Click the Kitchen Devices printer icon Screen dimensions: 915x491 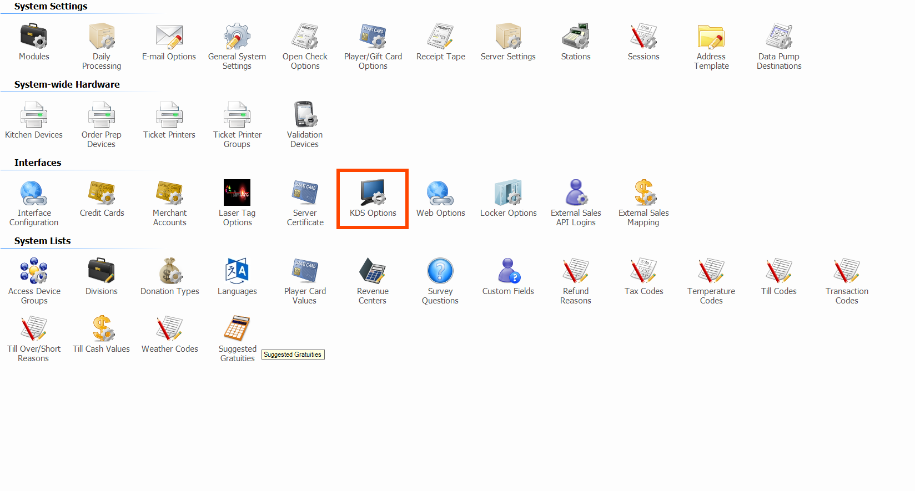[34, 115]
